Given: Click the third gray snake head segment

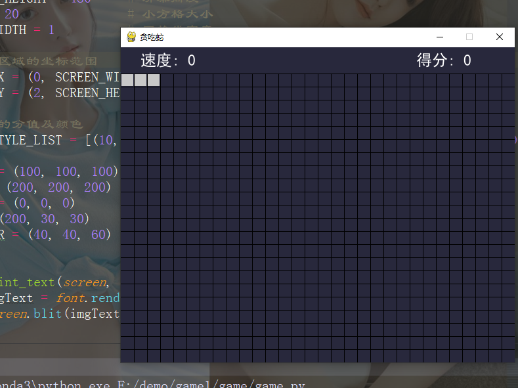Looking at the screenshot, I should (x=154, y=80).
